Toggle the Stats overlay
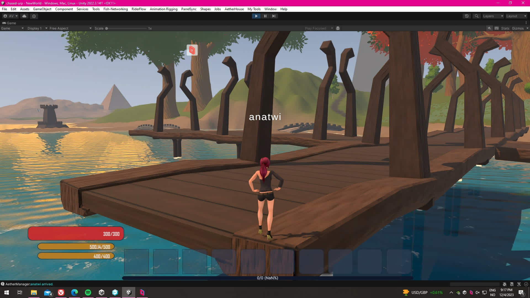The width and height of the screenshot is (530, 298). [505, 28]
